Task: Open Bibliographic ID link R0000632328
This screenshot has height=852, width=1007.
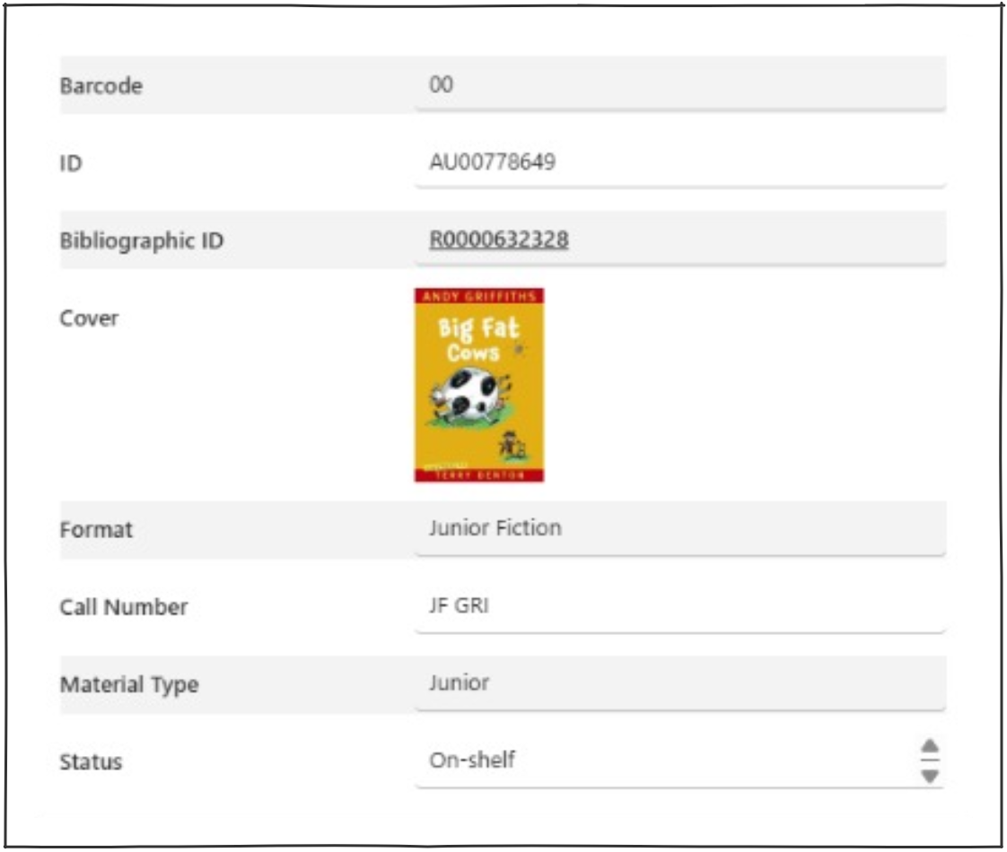Action: (x=499, y=239)
